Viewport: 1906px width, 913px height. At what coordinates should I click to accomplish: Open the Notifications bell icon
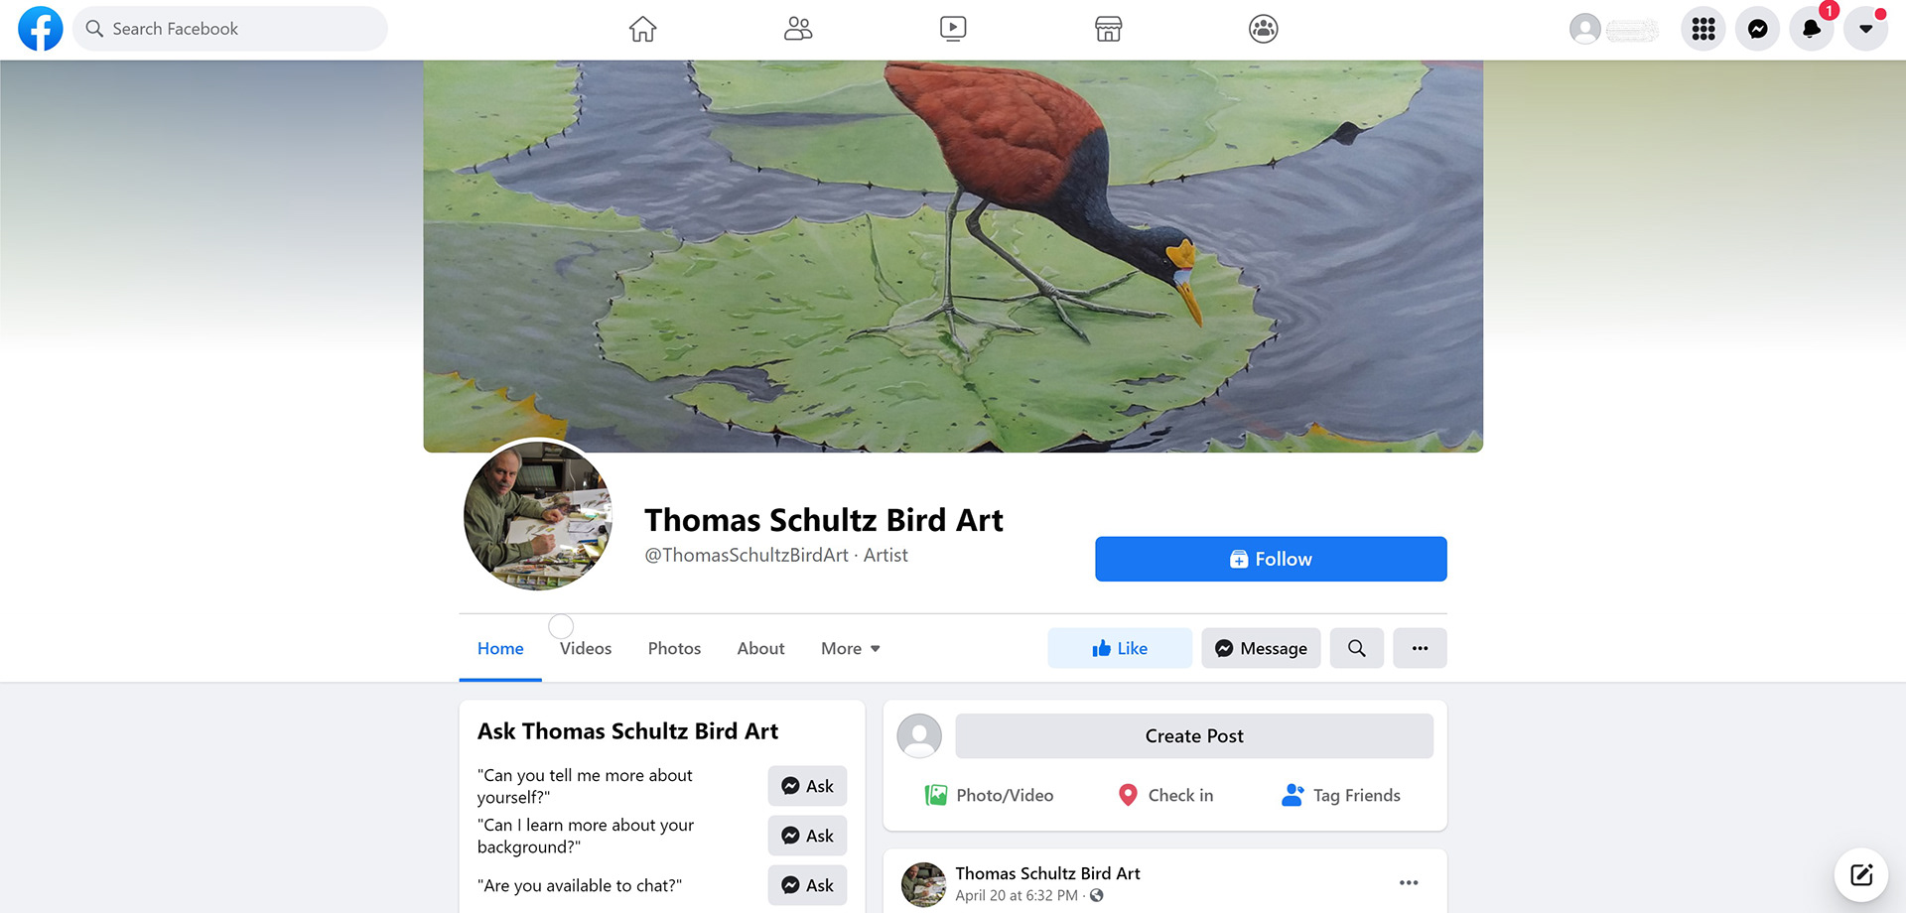(x=1812, y=29)
